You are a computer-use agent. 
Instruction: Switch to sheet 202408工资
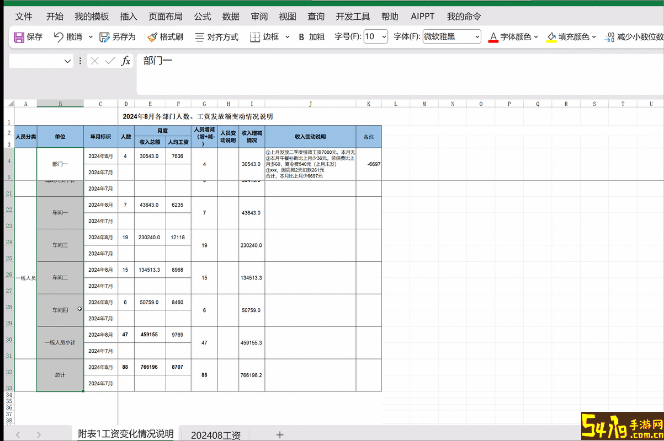pos(216,435)
